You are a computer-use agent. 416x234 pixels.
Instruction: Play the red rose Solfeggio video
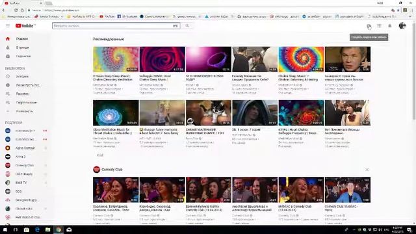[x=162, y=59]
